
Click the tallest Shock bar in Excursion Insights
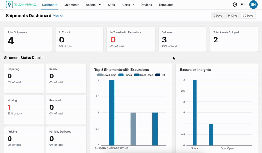point(195,112)
